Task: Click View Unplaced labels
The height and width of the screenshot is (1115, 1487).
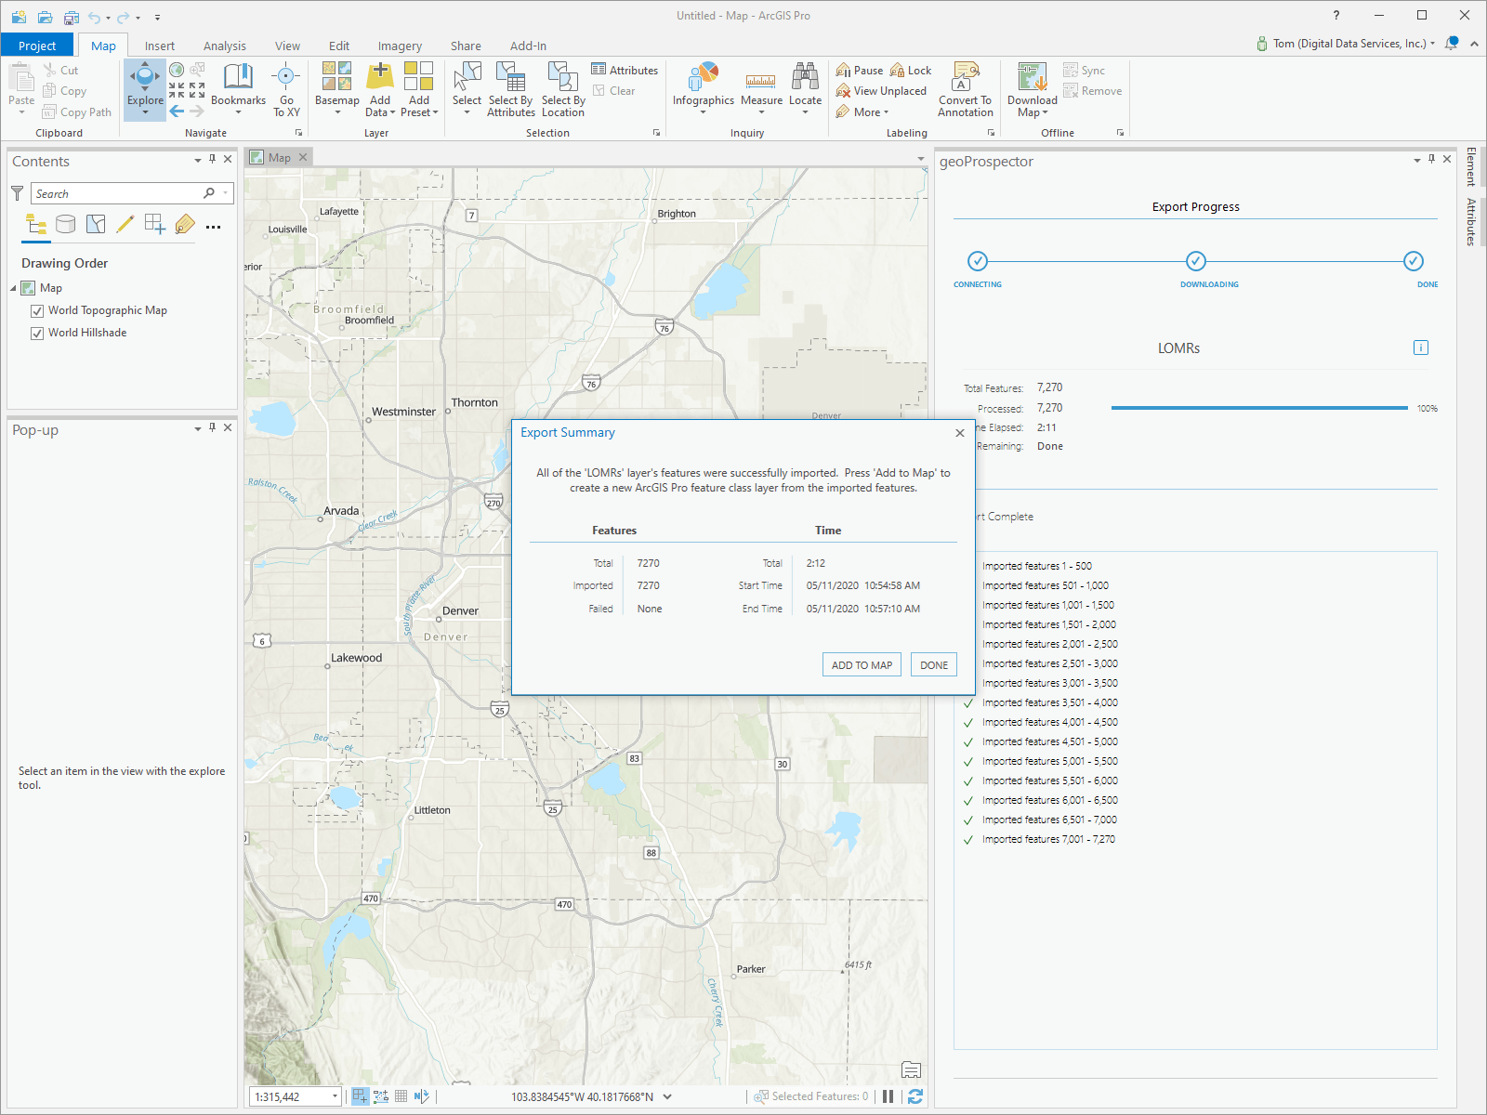Action: [881, 91]
